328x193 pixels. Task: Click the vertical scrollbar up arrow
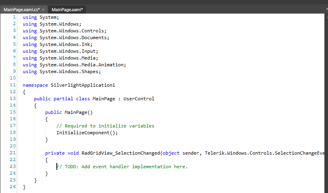326,17
